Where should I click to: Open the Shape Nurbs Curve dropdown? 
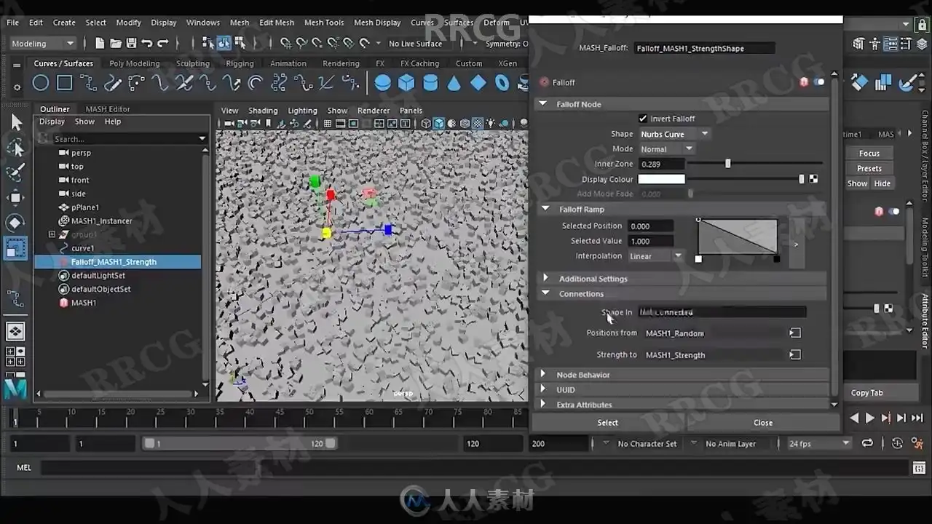[674, 134]
